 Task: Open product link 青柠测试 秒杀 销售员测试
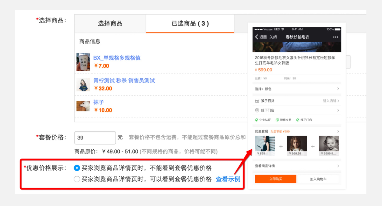pyautogui.click(x=124, y=81)
